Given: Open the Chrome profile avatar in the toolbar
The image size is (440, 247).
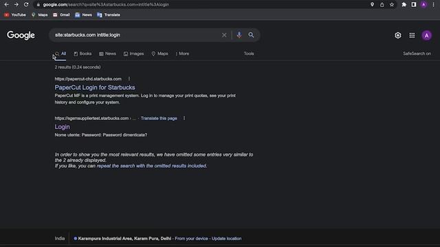Looking at the screenshot, I should click(423, 5).
